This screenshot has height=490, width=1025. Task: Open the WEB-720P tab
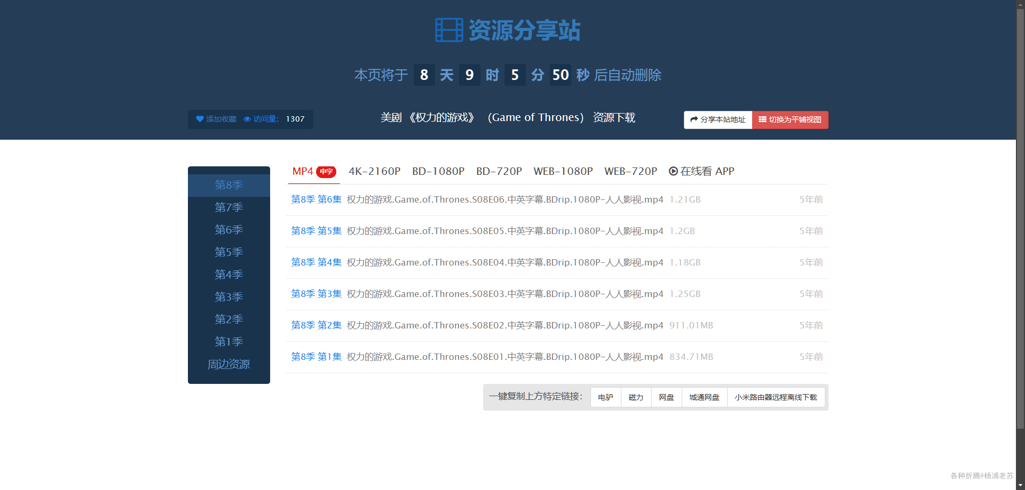pyautogui.click(x=630, y=171)
